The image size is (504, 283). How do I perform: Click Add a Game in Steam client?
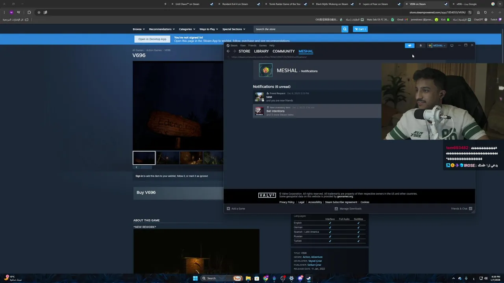[x=236, y=209]
